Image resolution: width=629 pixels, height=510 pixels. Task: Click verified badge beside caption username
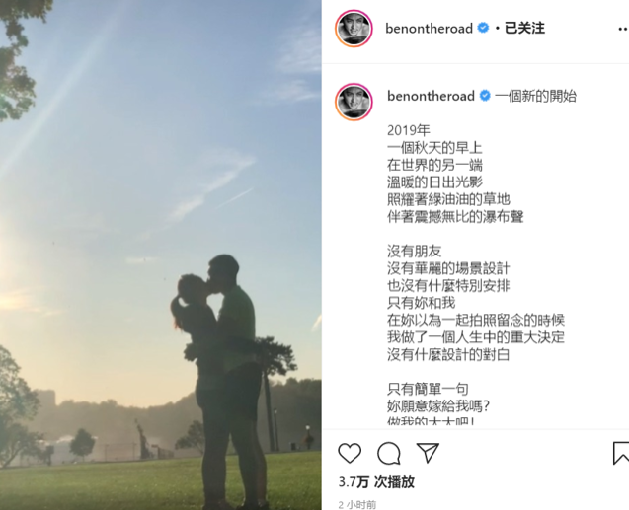coord(485,96)
